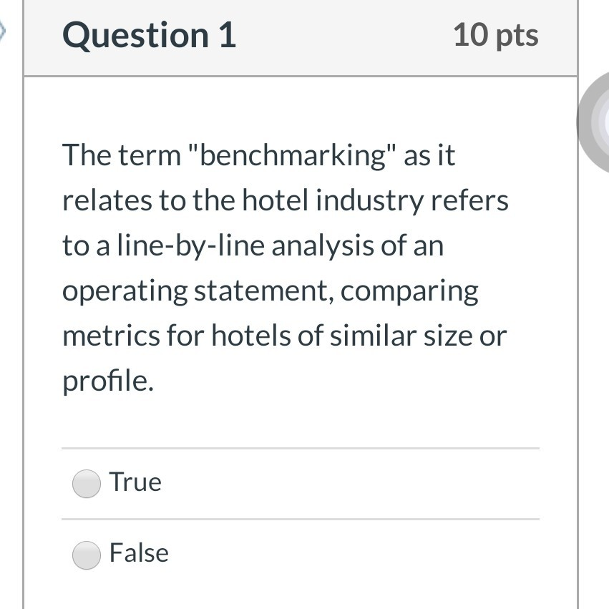Screen dimensions: 609x609
Task: Click the divider line above the True option
Action: (301, 448)
